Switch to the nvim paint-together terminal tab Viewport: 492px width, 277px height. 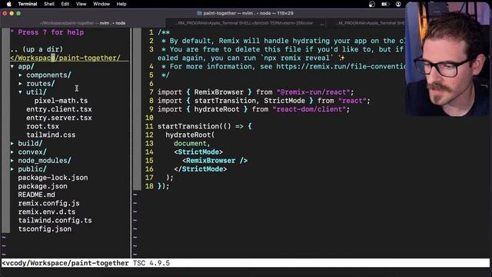point(83,23)
